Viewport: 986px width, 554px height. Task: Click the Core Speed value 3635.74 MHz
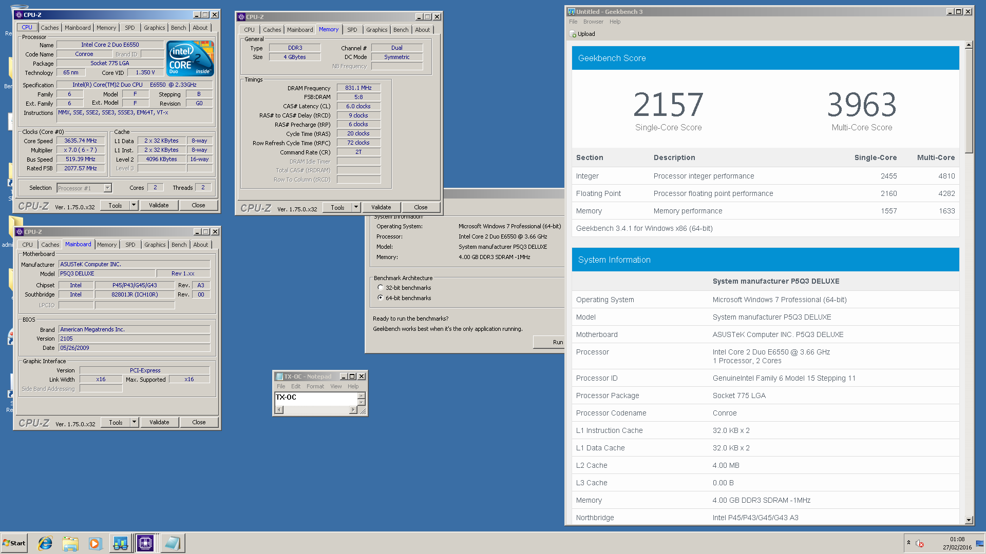pyautogui.click(x=81, y=141)
